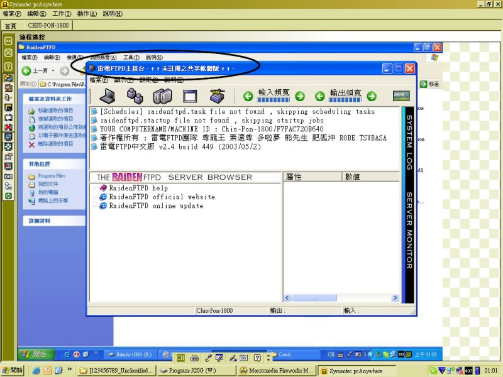The height and width of the screenshot is (377, 503).
Task: Click the laptop icon in RaidenFTPD console toolbar
Action: pos(108,96)
